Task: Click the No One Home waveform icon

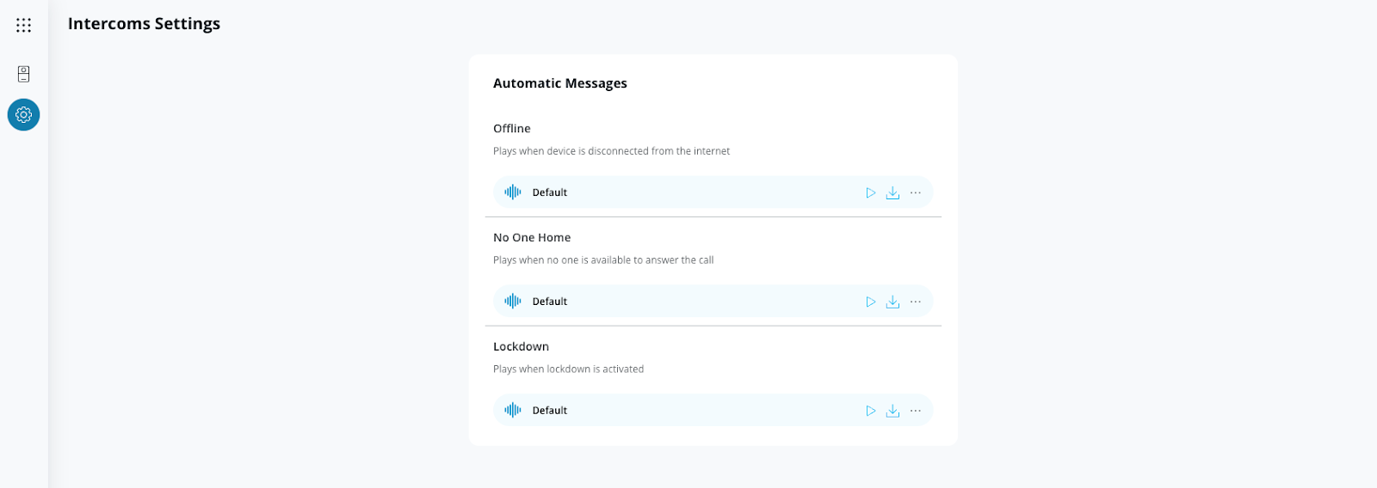Action: [513, 302]
